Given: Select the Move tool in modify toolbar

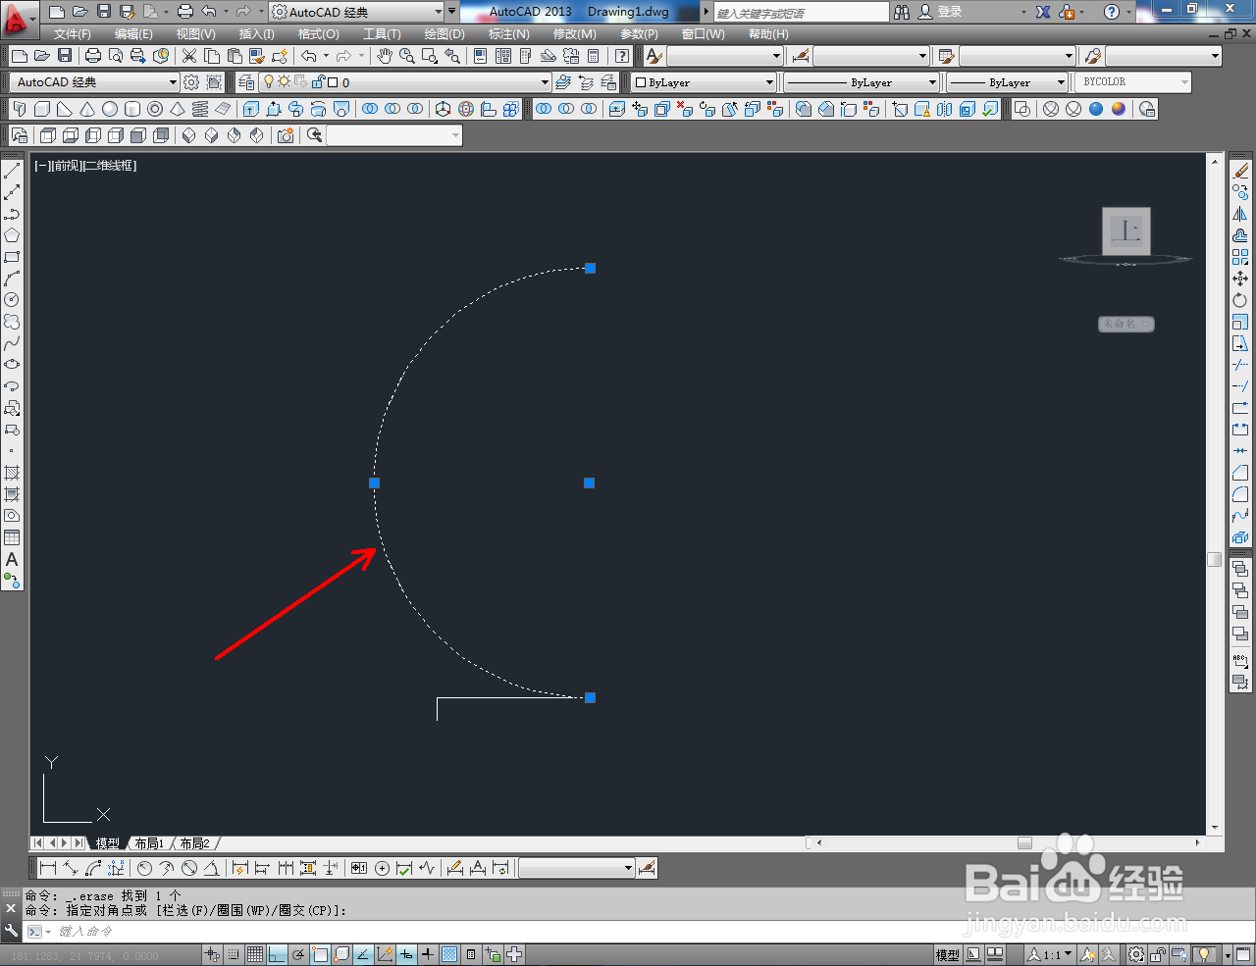Looking at the screenshot, I should 1240,279.
